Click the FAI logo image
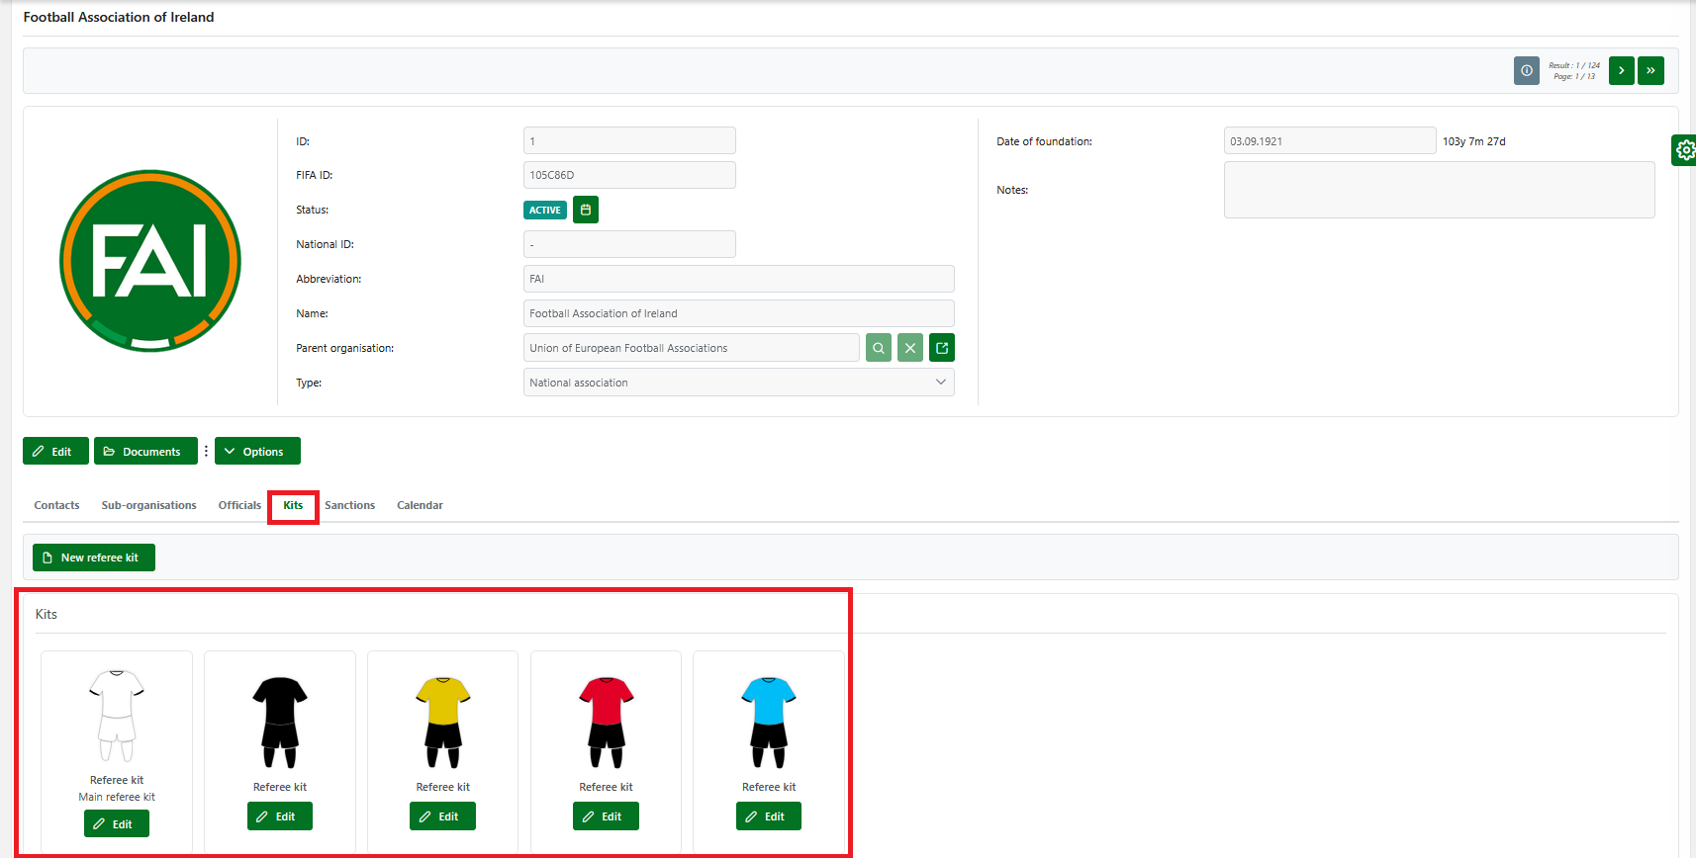Image resolution: width=1696 pixels, height=858 pixels. (150, 261)
